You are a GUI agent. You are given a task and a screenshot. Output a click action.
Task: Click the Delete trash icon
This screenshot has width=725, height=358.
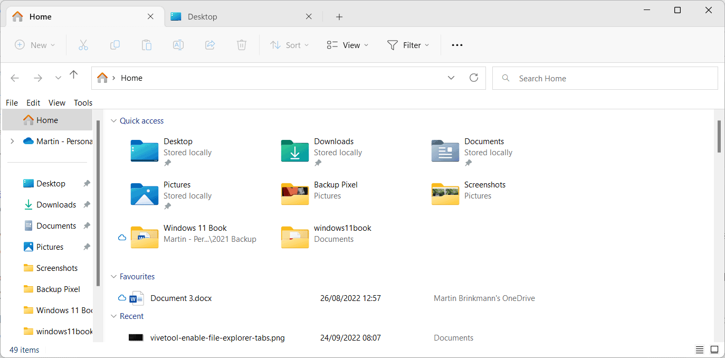pos(242,45)
